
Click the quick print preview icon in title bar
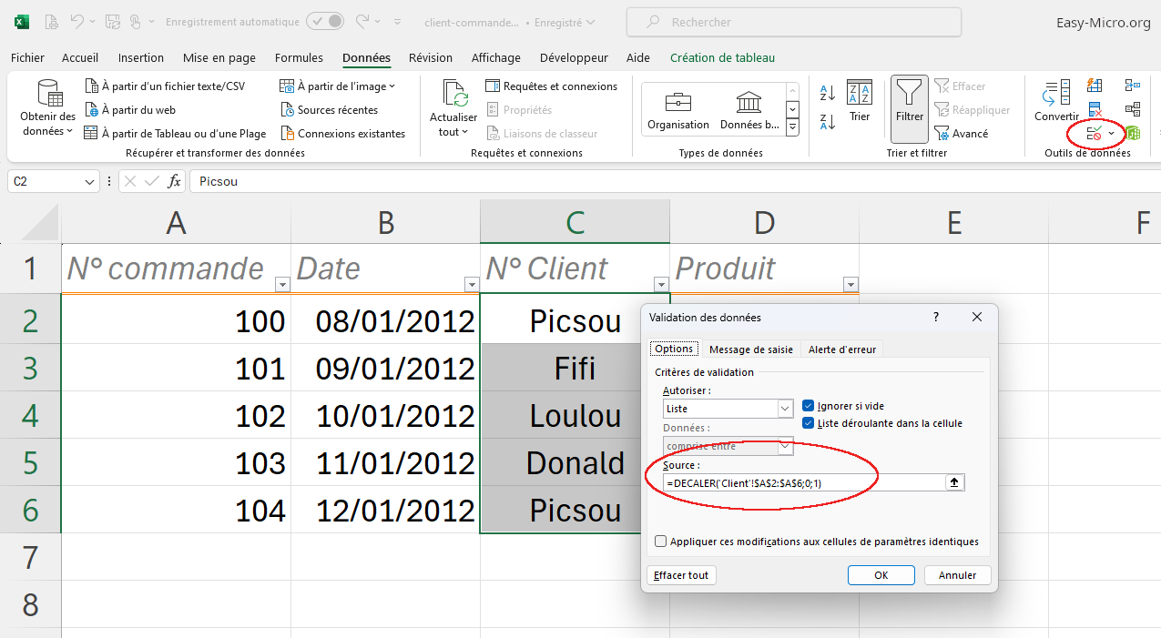(x=52, y=22)
